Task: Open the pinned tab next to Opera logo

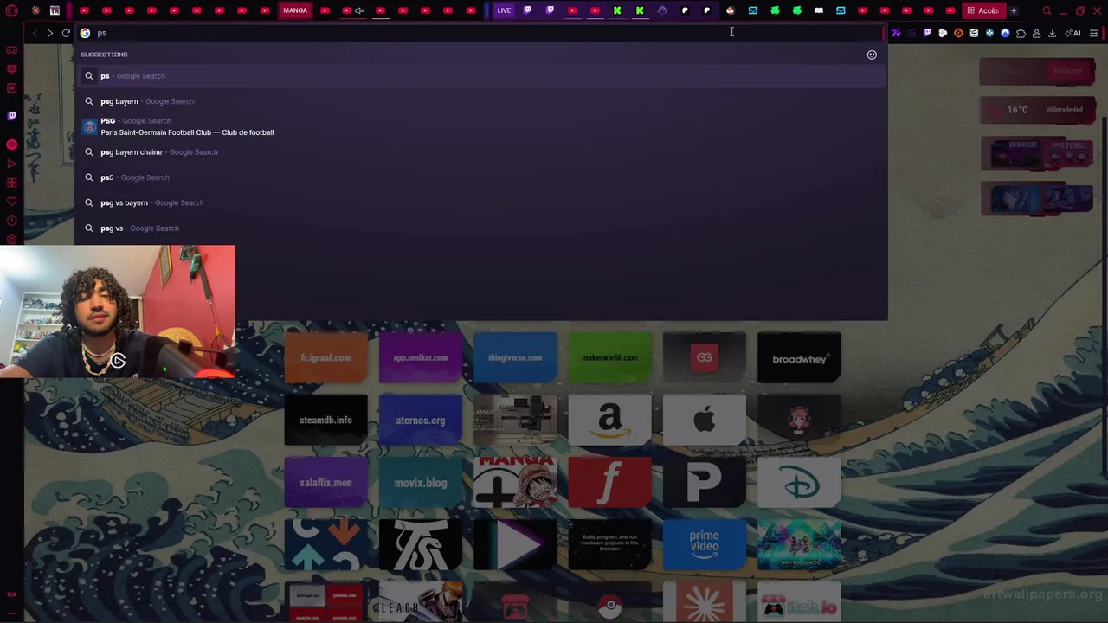Action: pos(35,10)
